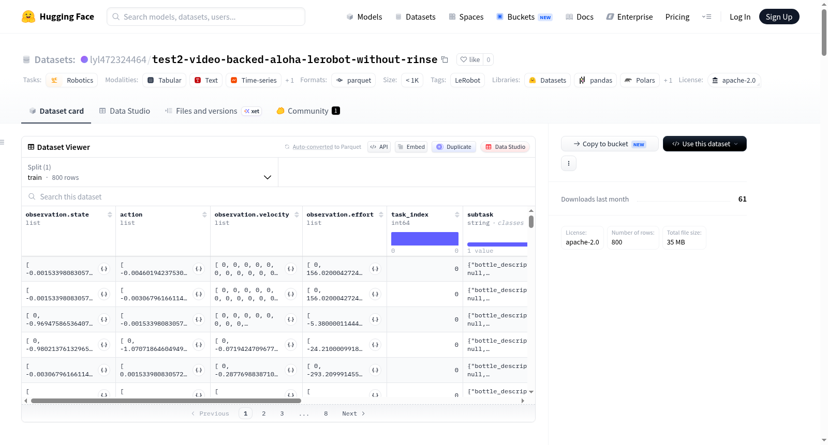Click the API button
Image resolution: width=828 pixels, height=445 pixels.
(x=379, y=147)
